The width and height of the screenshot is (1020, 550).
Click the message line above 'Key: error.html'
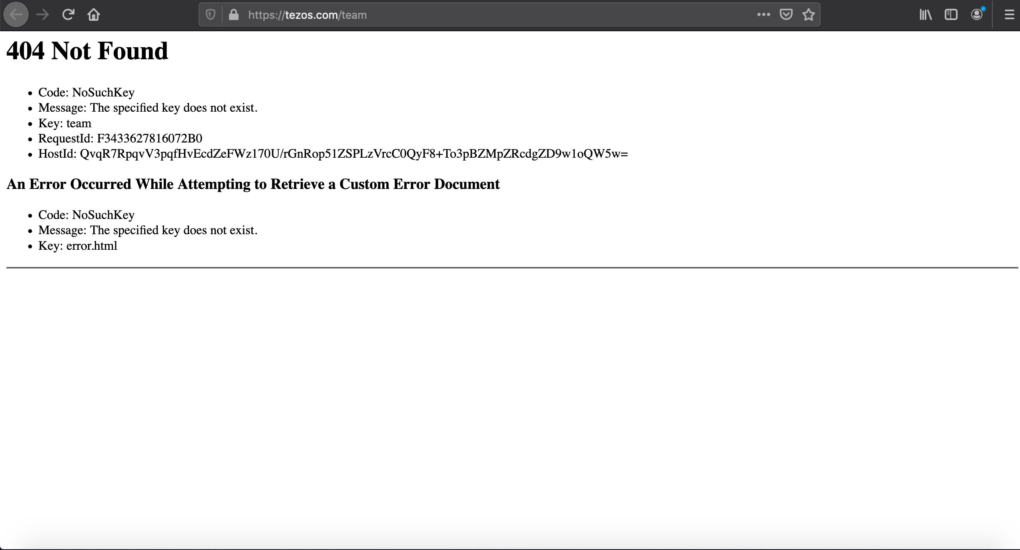coord(148,231)
